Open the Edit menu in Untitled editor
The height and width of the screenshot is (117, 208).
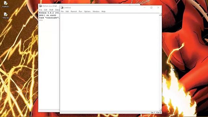coord(67,11)
